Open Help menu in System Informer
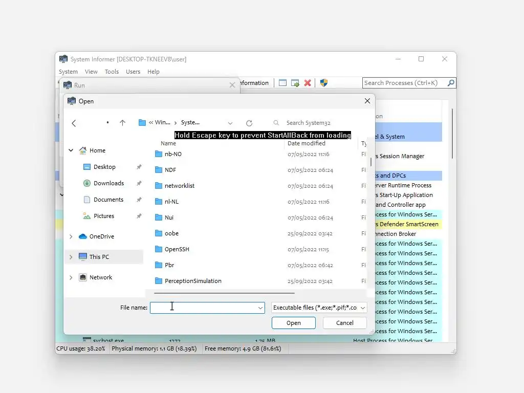The image size is (524, 393). pyautogui.click(x=154, y=72)
